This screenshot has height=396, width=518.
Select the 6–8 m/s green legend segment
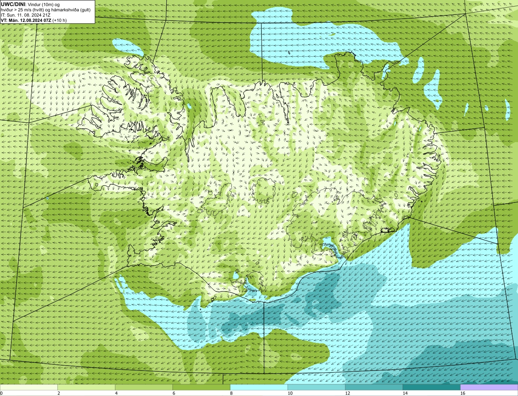pos(202,387)
